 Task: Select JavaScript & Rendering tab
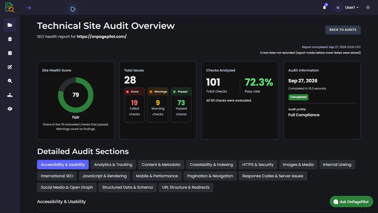tap(104, 176)
